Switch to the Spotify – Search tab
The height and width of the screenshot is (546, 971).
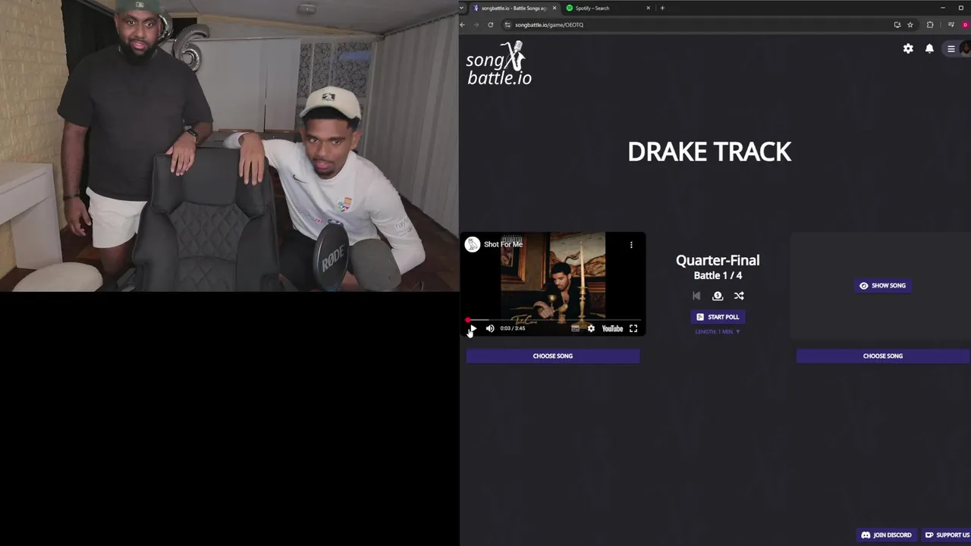[x=607, y=8]
